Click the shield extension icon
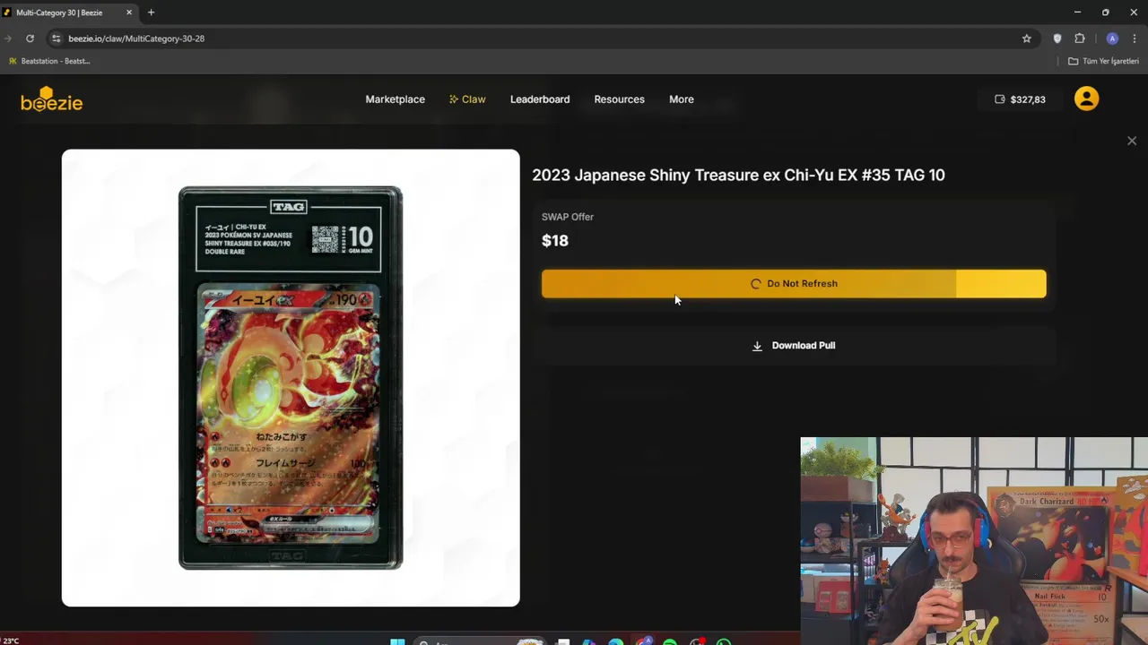1148x645 pixels. coord(1057,39)
